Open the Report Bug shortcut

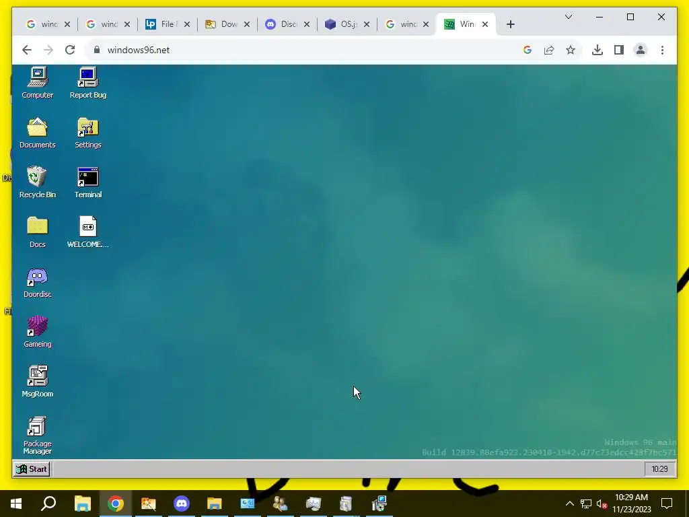(x=88, y=83)
